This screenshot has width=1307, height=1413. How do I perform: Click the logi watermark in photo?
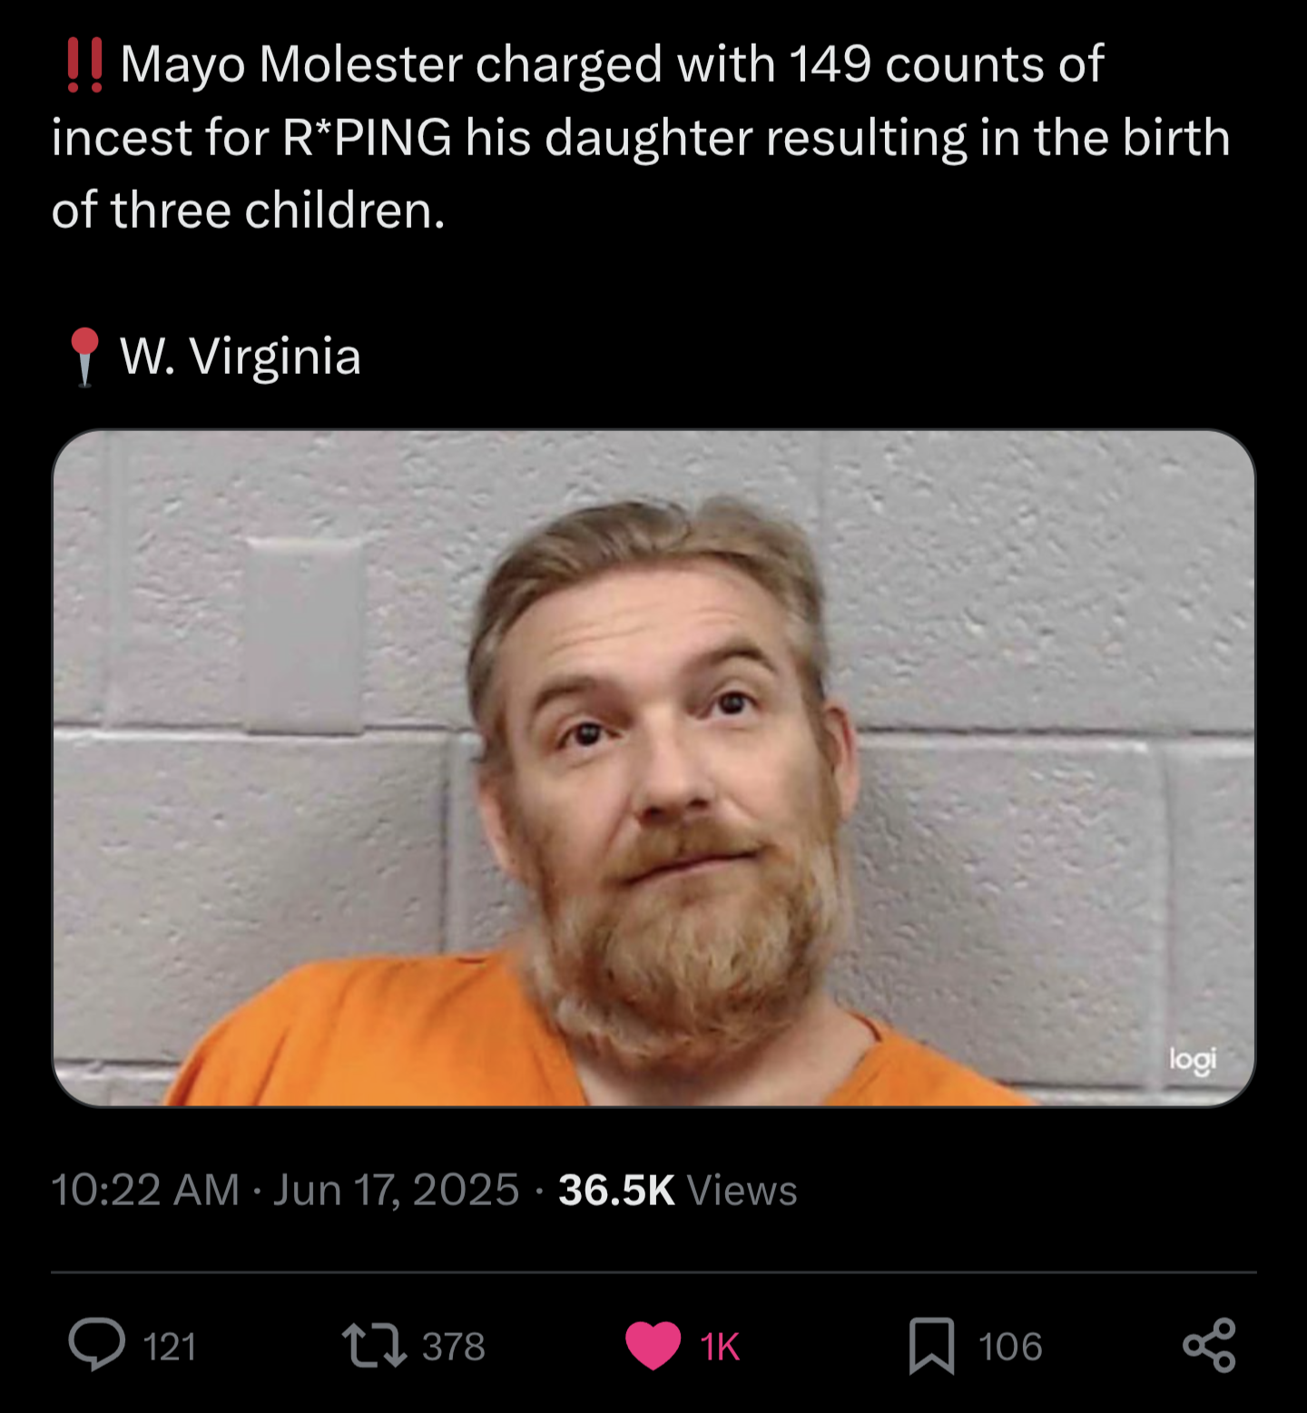[x=1193, y=1060]
